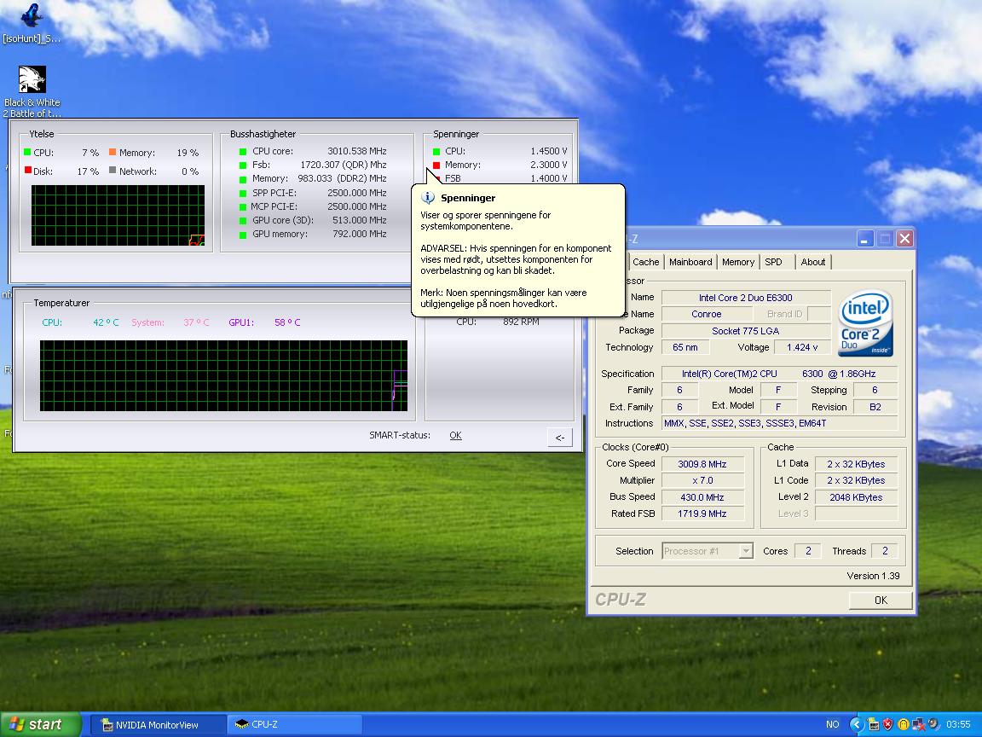This screenshot has height=737, width=982.
Task: Click the green GPU memory clock indicator
Action: coord(243,235)
